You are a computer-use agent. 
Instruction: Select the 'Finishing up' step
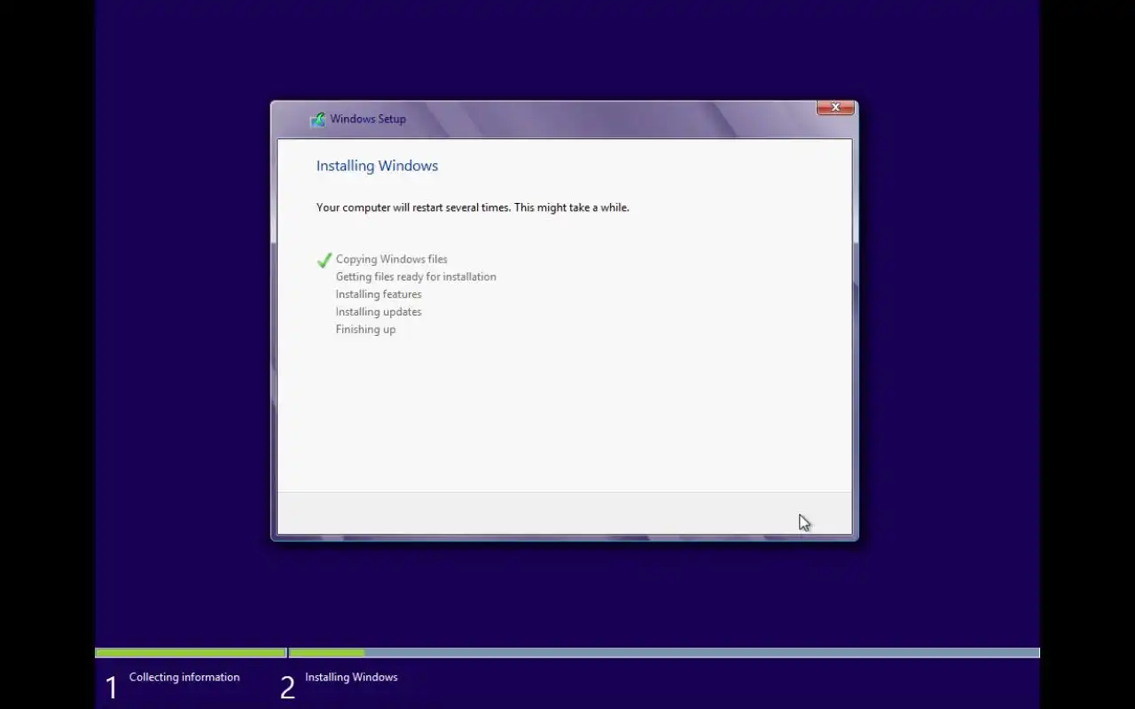[365, 330]
